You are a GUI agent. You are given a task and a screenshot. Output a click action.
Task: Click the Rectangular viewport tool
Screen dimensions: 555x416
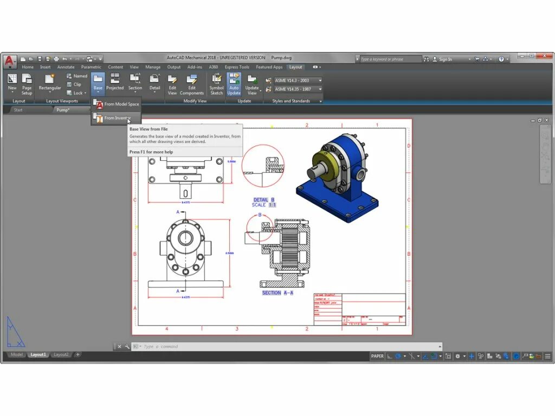click(x=49, y=83)
